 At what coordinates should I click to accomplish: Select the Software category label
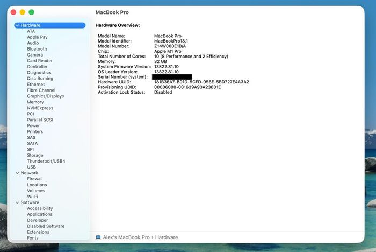click(30, 202)
